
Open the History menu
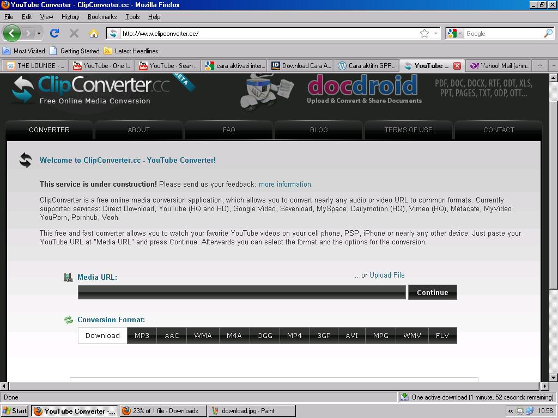tap(70, 17)
